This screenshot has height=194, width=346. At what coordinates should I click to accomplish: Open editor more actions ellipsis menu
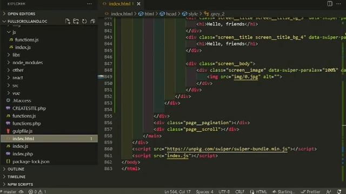339,4
